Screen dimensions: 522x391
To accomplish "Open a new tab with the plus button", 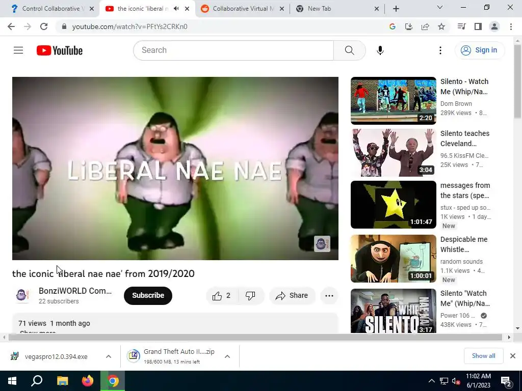I will (396, 9).
